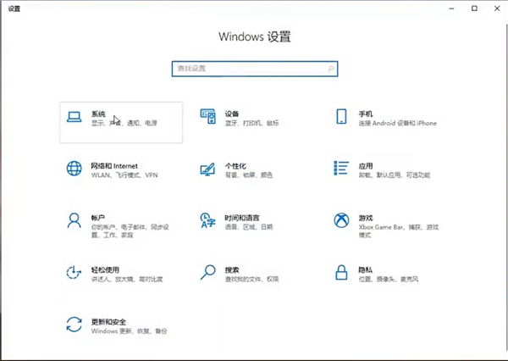Image resolution: width=508 pixels, height=361 pixels.
Task: Open the 时间和语言 icon
Action: 207,220
